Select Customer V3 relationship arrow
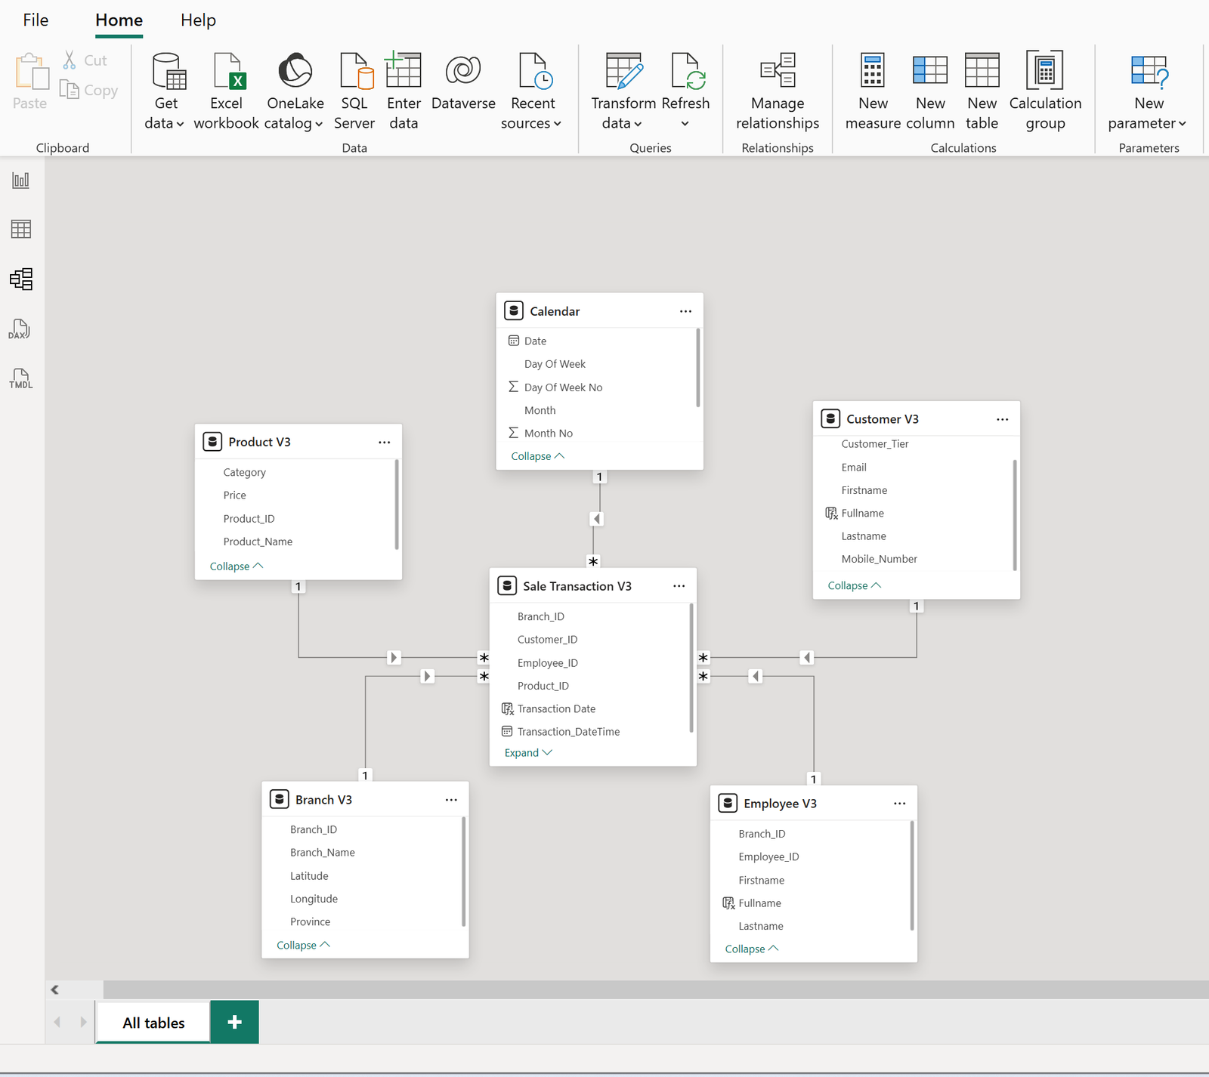The width and height of the screenshot is (1209, 1077). click(807, 658)
